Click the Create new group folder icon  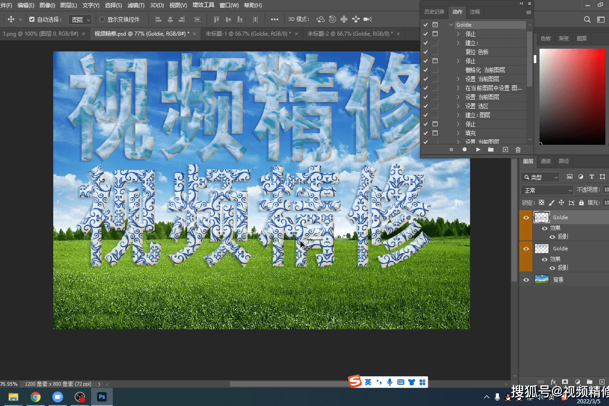coord(589,382)
